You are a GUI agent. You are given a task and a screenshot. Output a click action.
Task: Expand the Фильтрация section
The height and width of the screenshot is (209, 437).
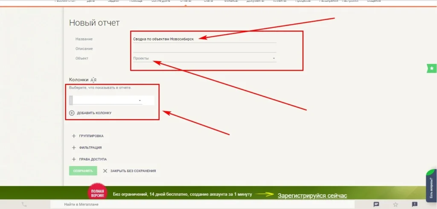click(x=87, y=148)
